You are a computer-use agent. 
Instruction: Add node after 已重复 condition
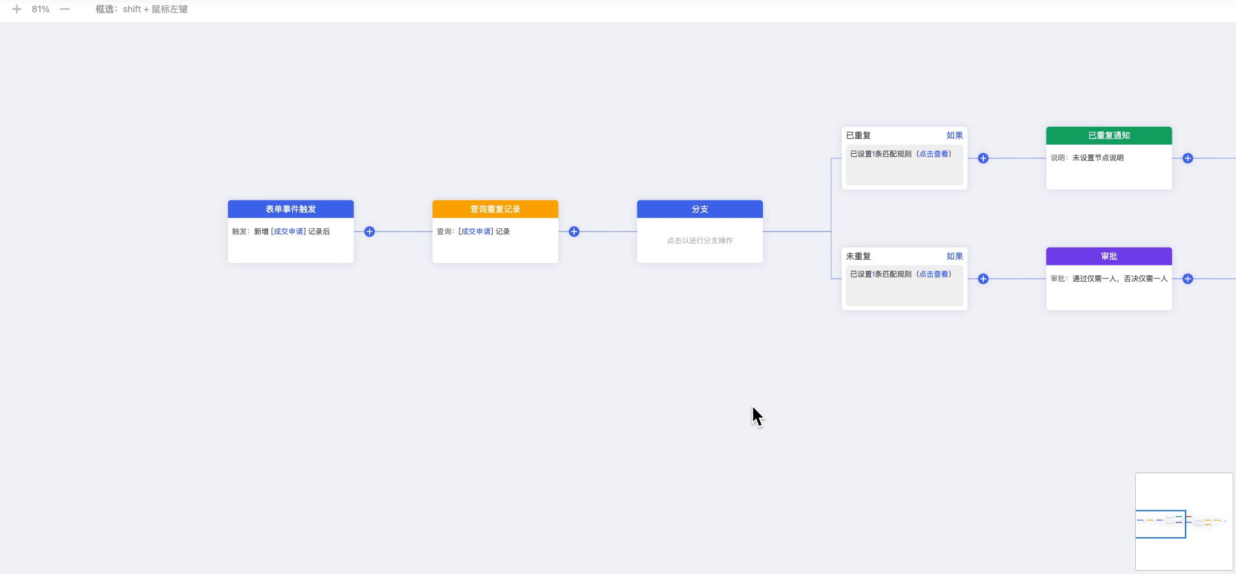coord(983,158)
